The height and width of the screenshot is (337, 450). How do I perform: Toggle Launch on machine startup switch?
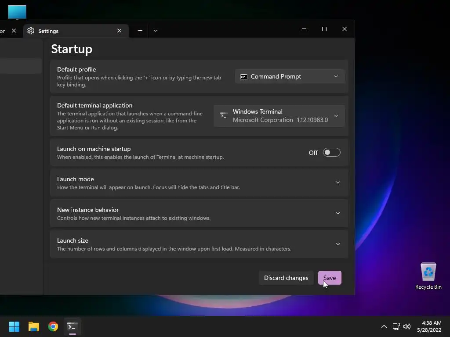pyautogui.click(x=331, y=152)
